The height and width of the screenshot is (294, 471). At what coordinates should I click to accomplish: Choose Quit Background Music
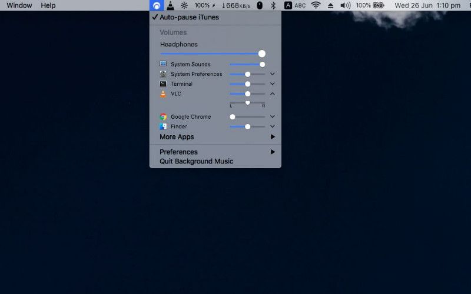point(196,161)
